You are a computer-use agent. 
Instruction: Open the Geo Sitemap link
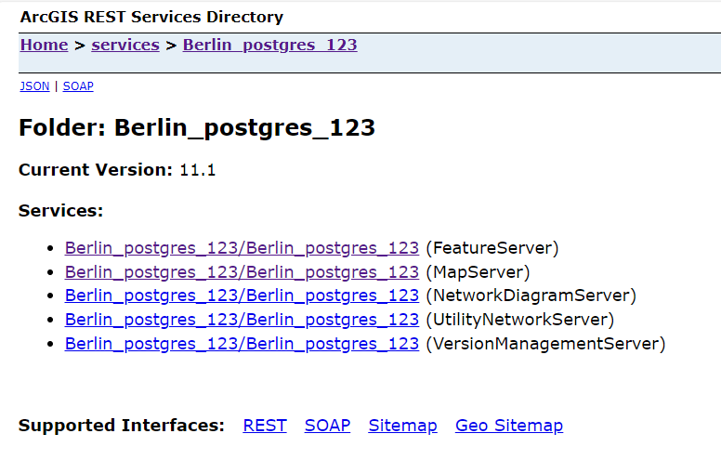(509, 426)
